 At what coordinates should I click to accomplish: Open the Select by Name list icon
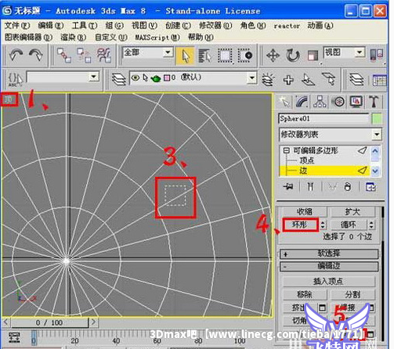[x=204, y=56]
